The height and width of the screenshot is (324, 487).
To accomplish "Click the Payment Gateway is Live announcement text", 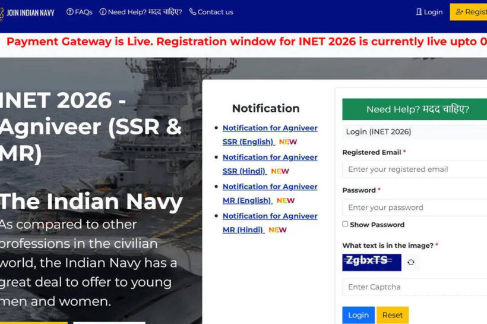I will pos(246,42).
